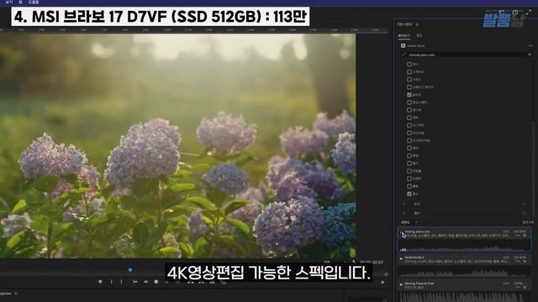Screen dimensions: 538x302
Task: Untick the upper checked filter checkbox
Action: click(409, 95)
